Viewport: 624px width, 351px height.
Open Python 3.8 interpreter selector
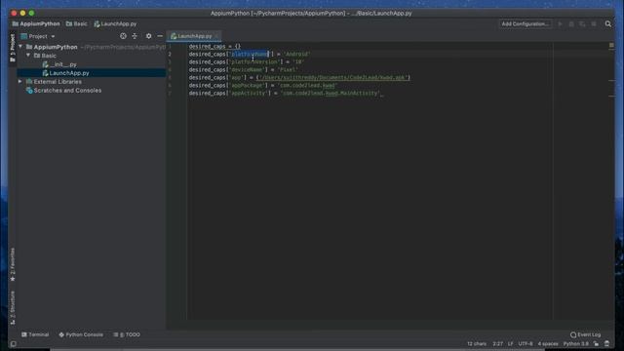(x=575, y=344)
